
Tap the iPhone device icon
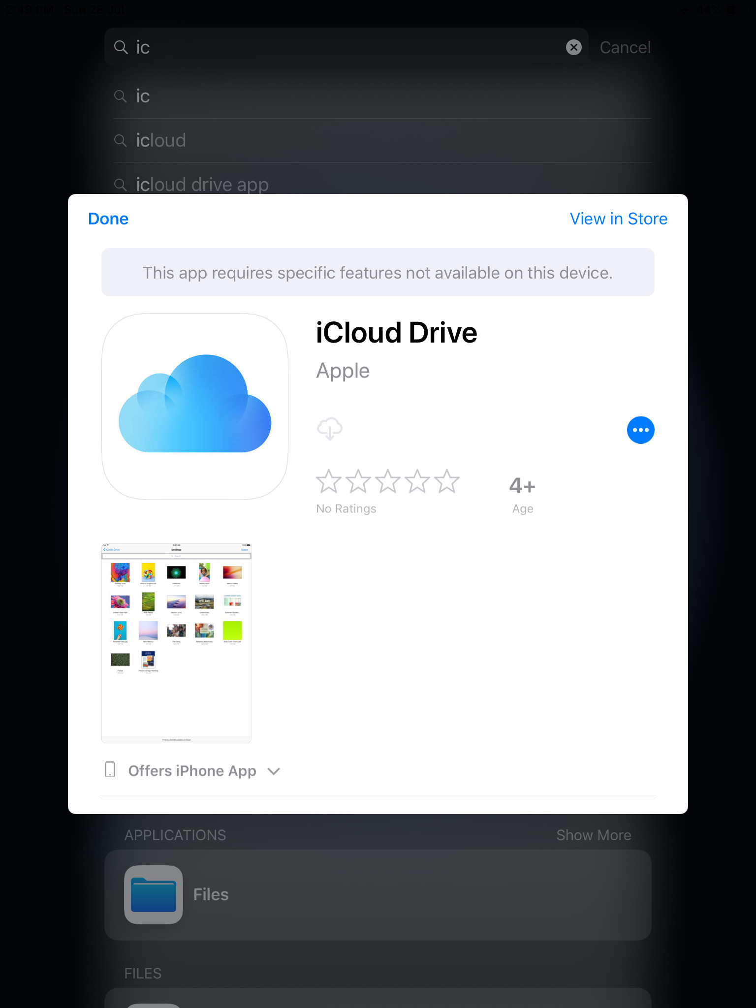110,770
